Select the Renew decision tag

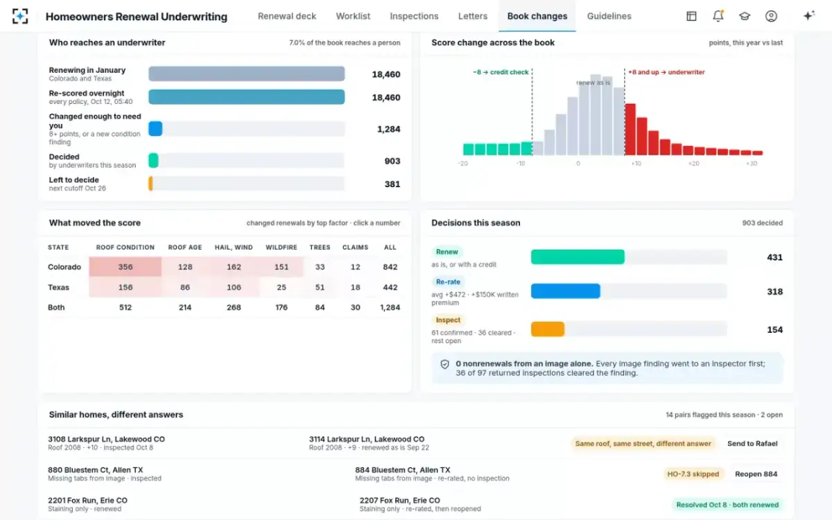[447, 252]
